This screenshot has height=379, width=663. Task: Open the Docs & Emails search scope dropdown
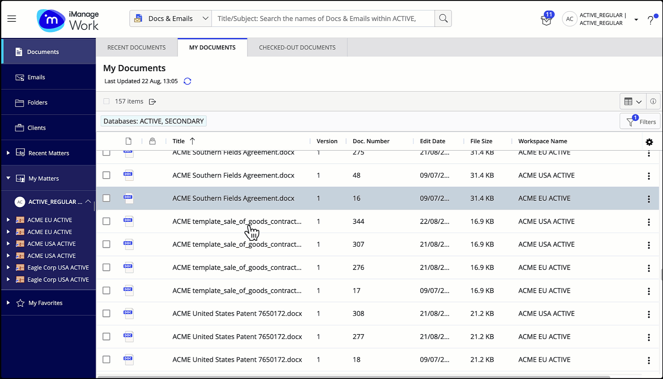171,19
